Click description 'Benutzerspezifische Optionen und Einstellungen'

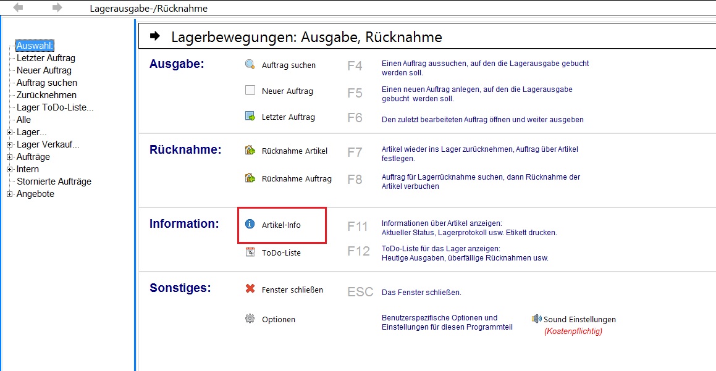click(447, 322)
